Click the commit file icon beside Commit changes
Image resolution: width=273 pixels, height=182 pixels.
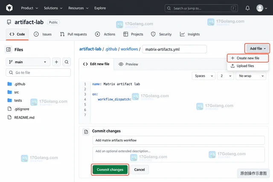tap(86, 132)
